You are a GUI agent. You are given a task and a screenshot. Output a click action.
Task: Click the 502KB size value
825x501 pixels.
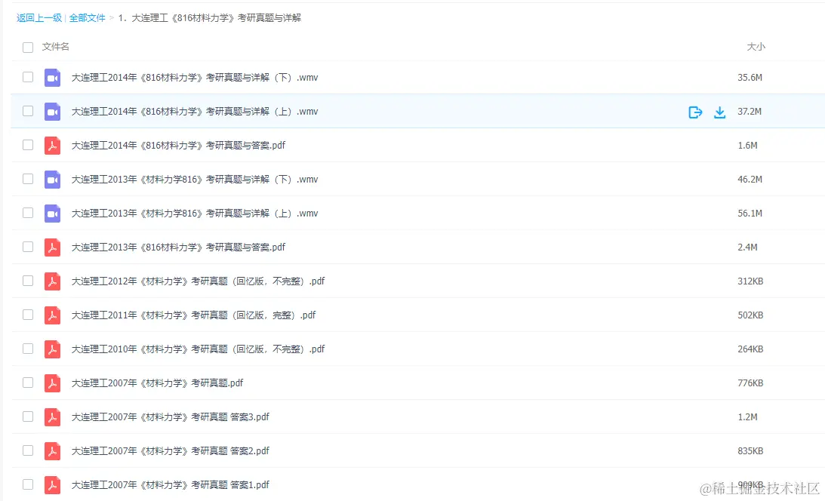pyautogui.click(x=750, y=315)
